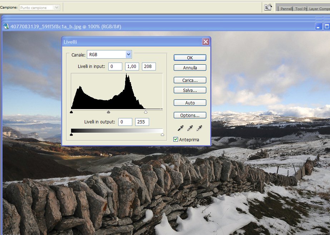The image size is (330, 235).
Task: Close the Livelli dialog with the X
Action: tap(206, 42)
